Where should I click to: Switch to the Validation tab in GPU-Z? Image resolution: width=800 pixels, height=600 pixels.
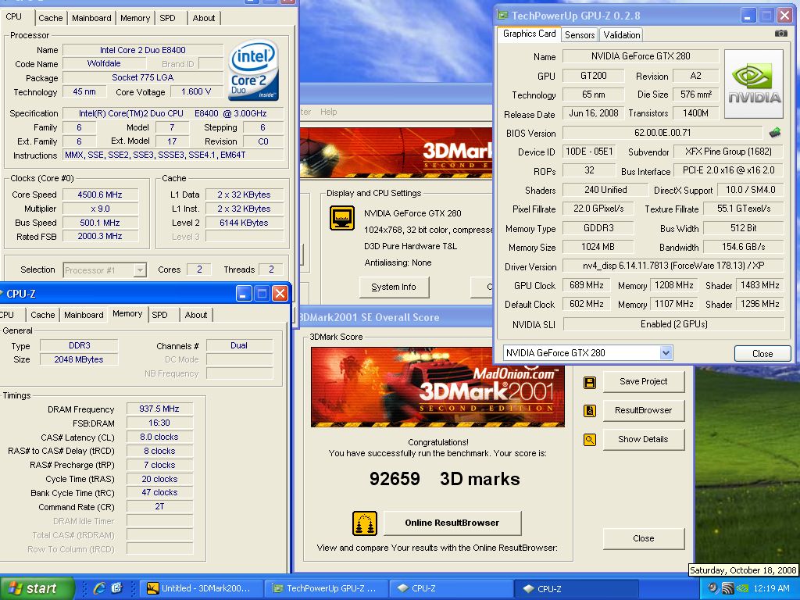(621, 34)
